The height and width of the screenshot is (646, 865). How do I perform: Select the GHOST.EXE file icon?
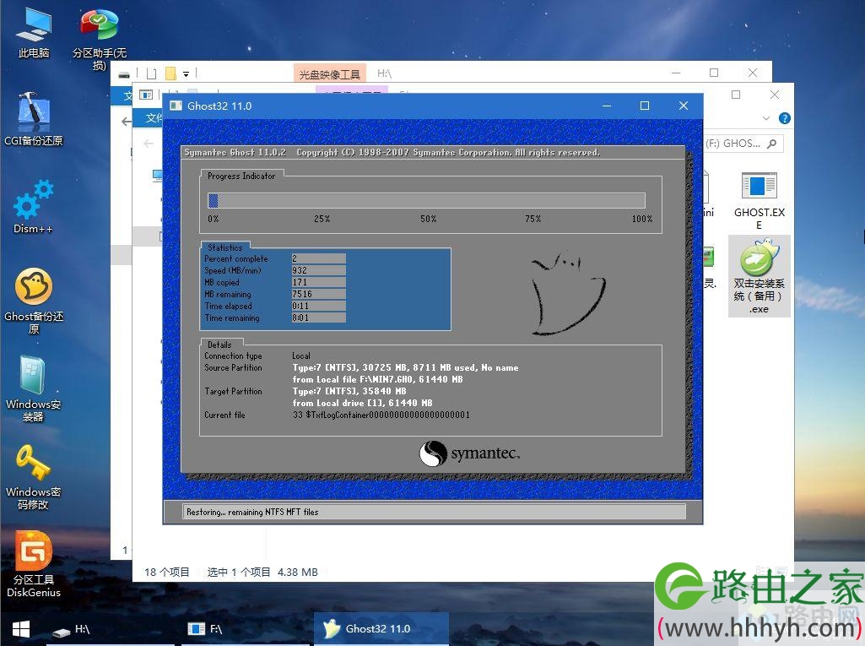759,200
